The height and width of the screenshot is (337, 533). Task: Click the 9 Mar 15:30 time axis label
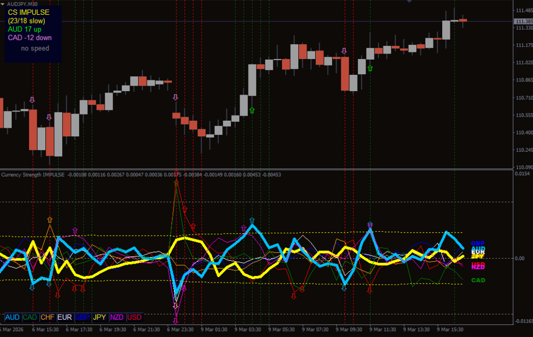tap(449, 329)
